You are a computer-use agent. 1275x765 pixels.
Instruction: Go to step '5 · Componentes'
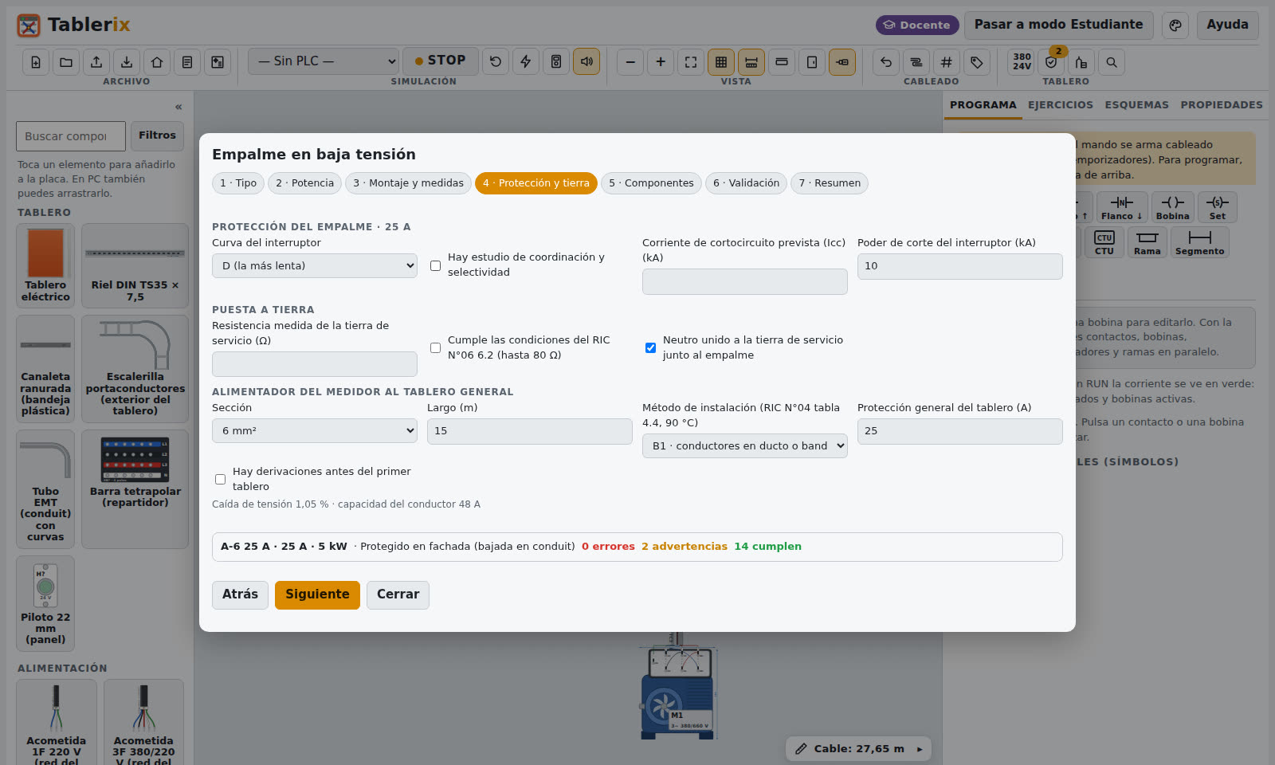pyautogui.click(x=651, y=183)
